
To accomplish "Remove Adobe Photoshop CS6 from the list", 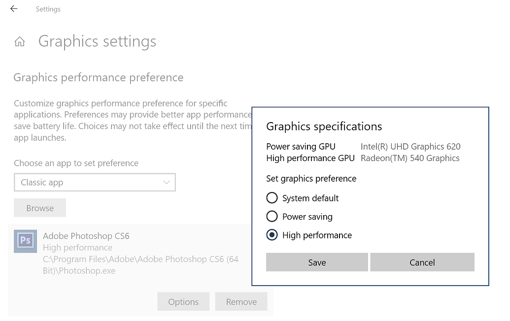I will (241, 301).
